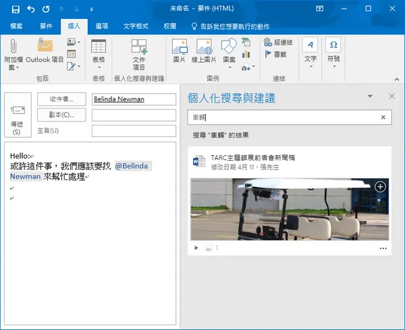Open the TARC主題館展前者會新聞稿 document result
This screenshot has height=330, width=405.
click(x=253, y=157)
